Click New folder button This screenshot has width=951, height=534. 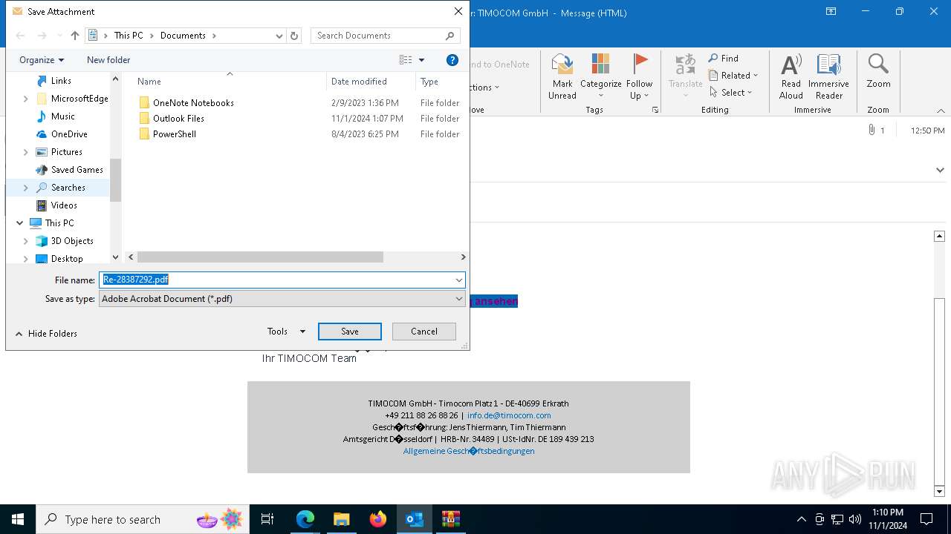tap(108, 60)
